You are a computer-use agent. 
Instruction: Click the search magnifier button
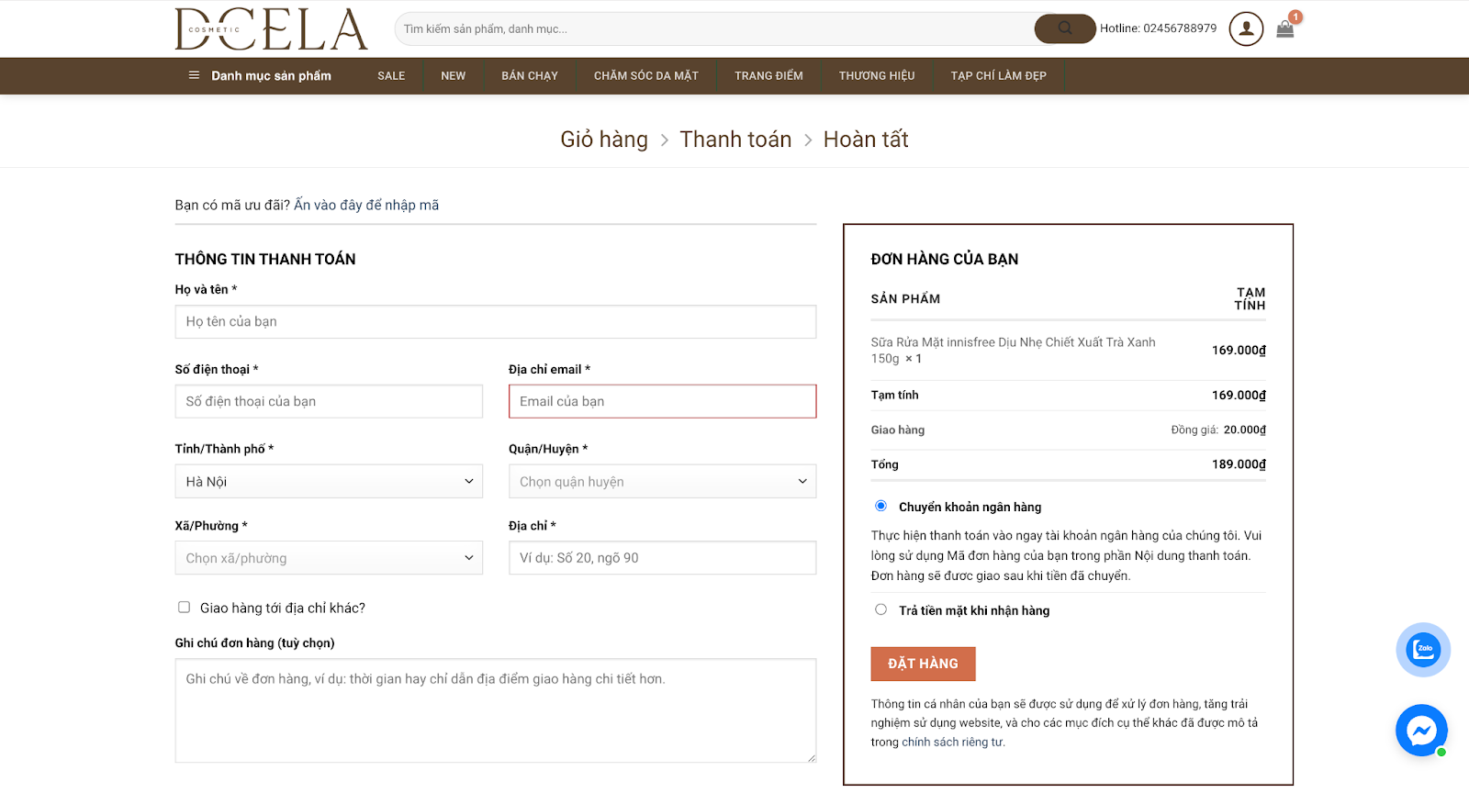1064,28
